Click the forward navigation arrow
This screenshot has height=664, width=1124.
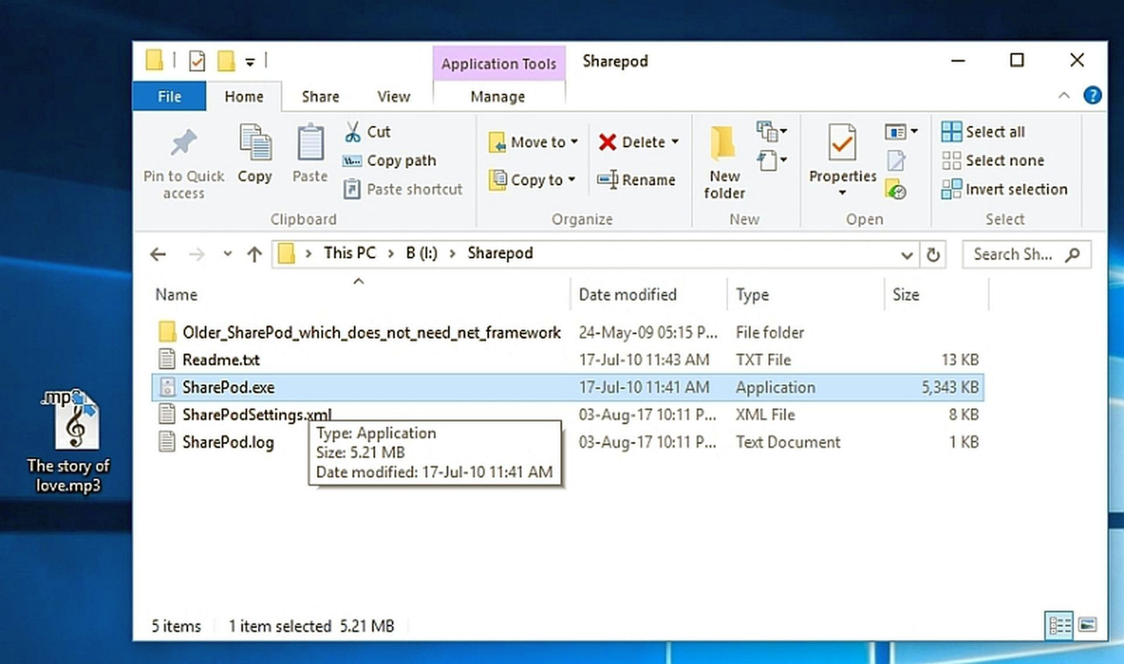pos(197,254)
